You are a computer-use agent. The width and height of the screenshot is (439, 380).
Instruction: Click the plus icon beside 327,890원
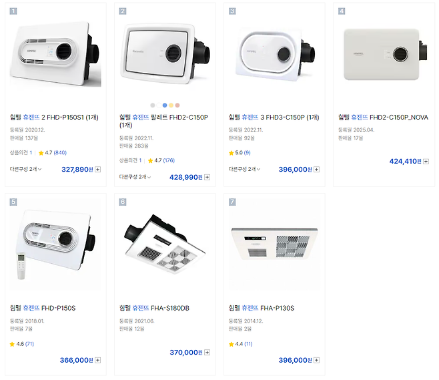[98, 170]
